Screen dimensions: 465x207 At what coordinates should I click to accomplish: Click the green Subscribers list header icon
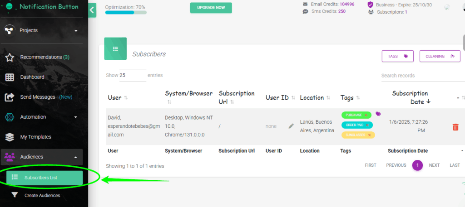coord(115,48)
